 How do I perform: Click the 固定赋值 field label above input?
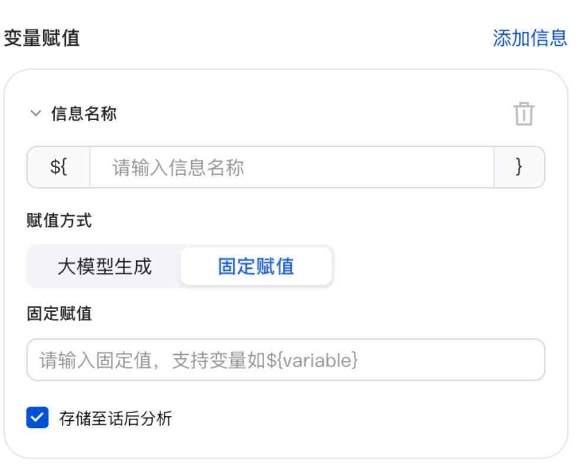click(x=59, y=314)
